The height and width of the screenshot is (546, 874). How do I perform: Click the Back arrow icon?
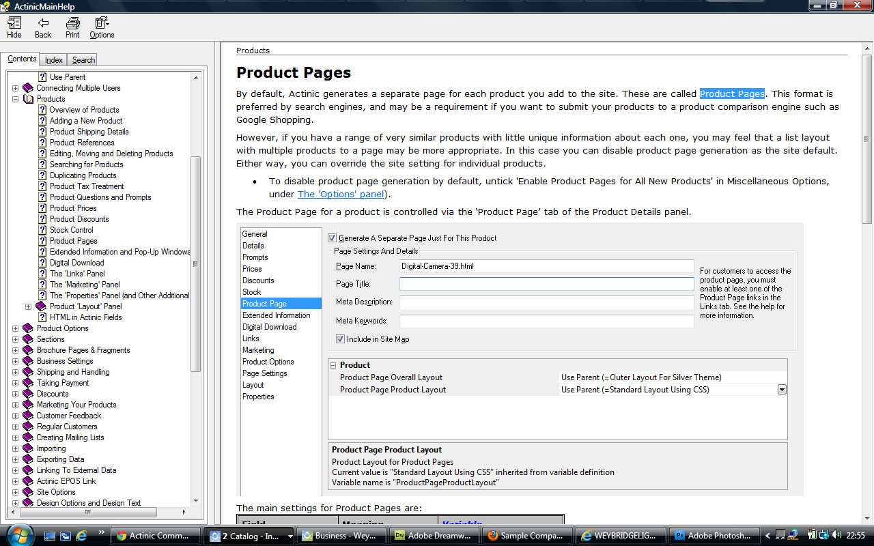pyautogui.click(x=43, y=23)
